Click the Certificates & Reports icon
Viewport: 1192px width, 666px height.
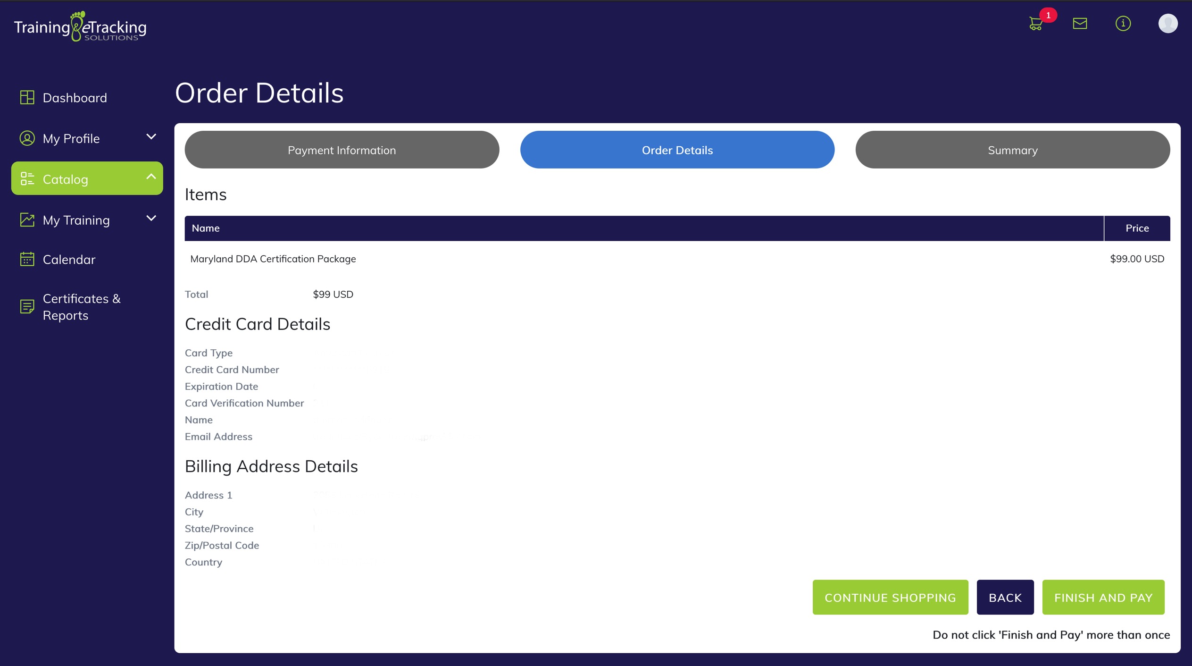pyautogui.click(x=27, y=307)
